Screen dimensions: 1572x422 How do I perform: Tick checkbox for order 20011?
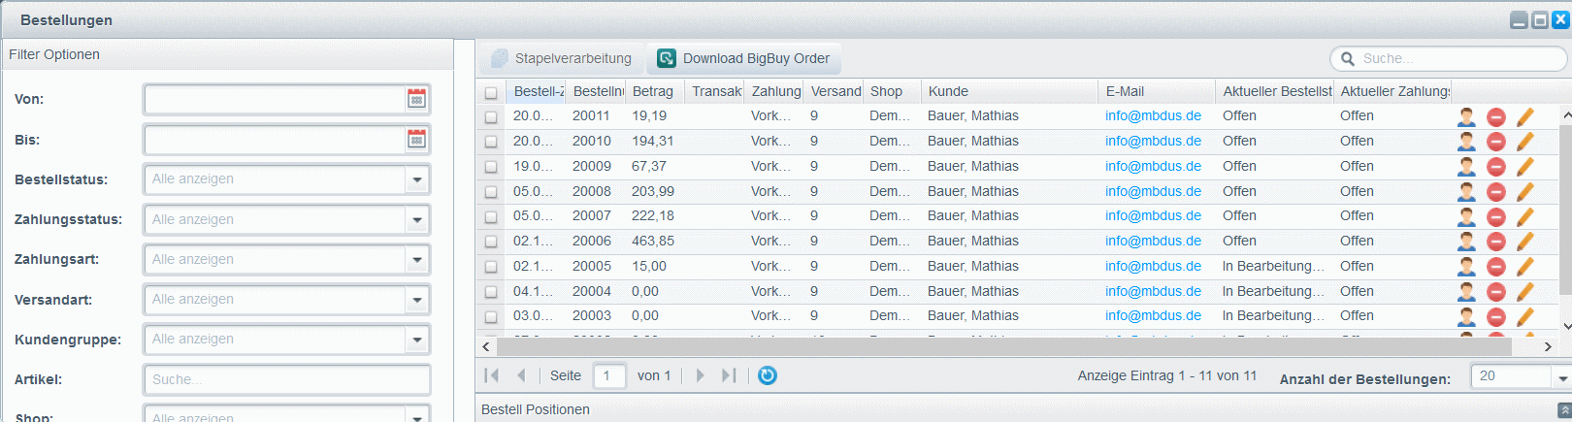click(491, 116)
